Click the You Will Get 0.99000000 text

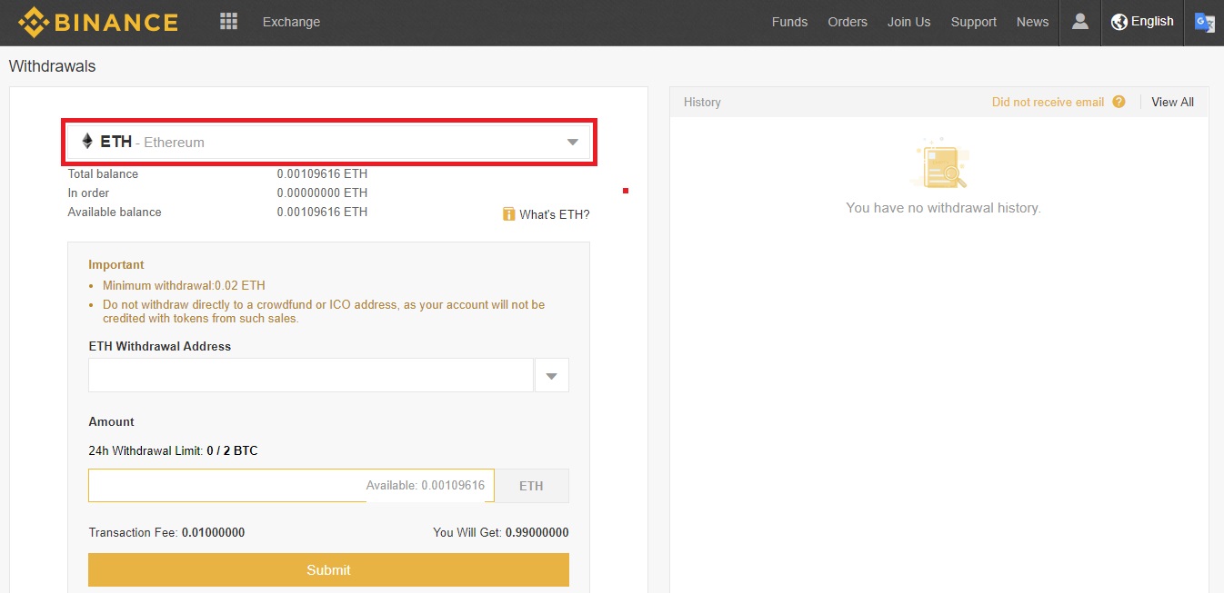coord(501,532)
